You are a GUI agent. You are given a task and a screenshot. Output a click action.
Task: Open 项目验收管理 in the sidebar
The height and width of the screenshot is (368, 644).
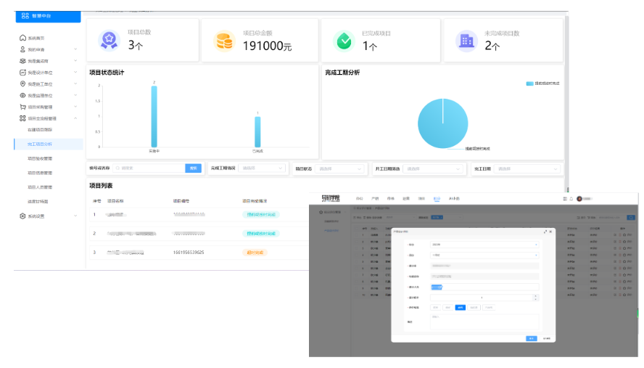40,159
